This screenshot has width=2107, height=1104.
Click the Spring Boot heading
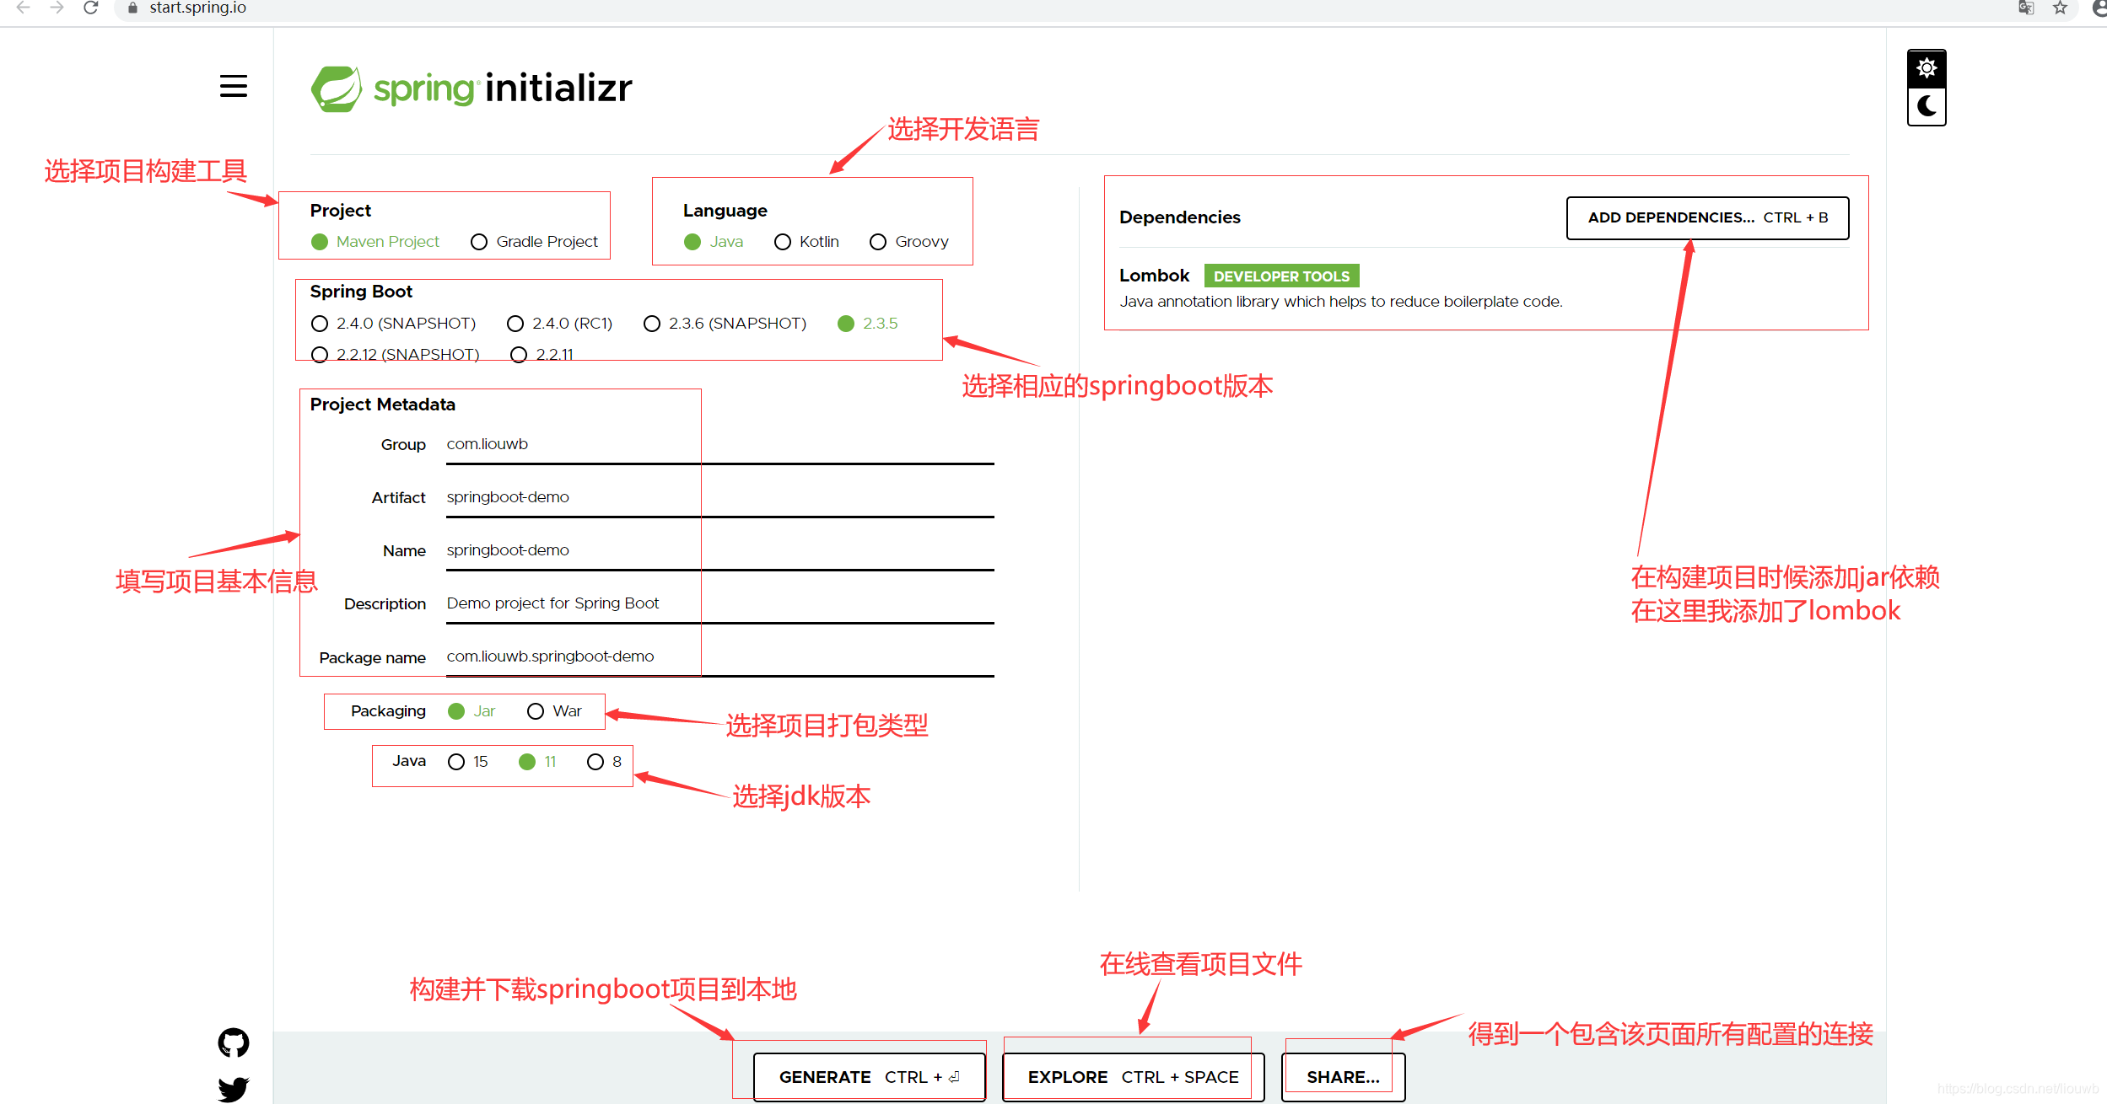point(361,292)
